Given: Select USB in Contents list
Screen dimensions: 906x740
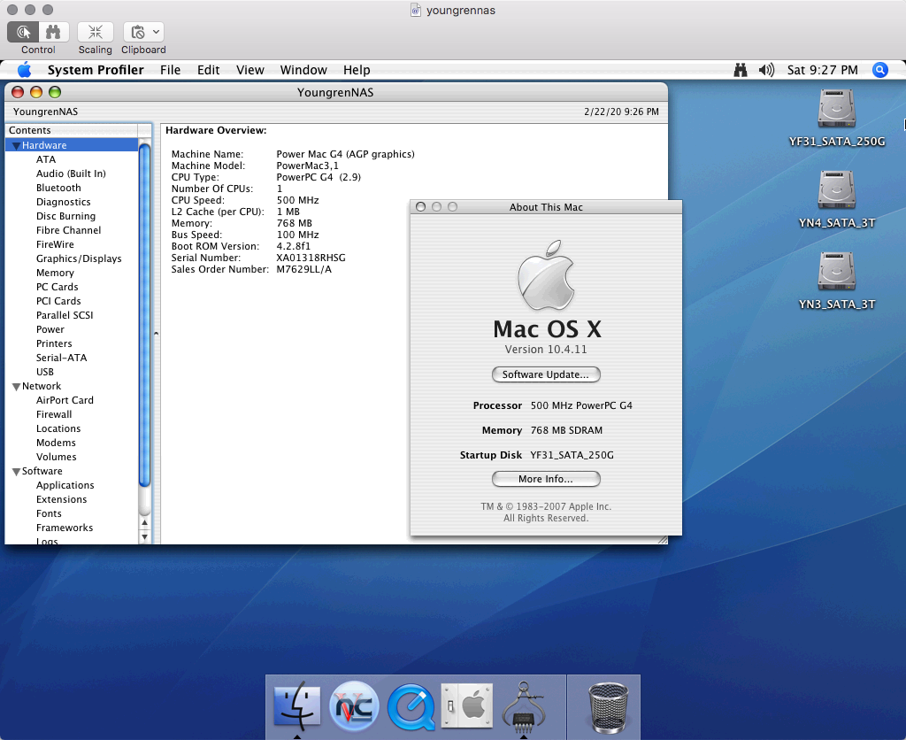Looking at the screenshot, I should click(45, 372).
